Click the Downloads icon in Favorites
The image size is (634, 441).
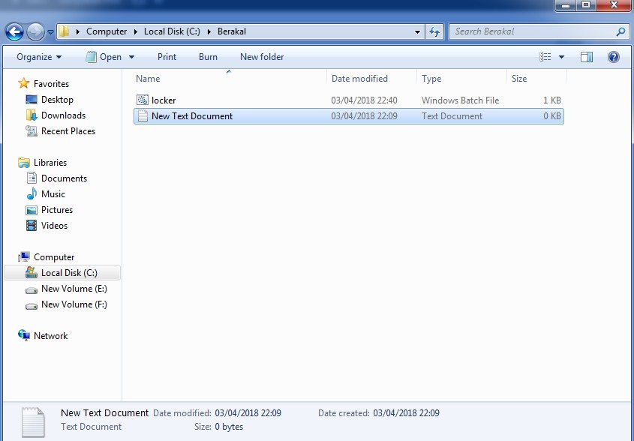point(32,115)
